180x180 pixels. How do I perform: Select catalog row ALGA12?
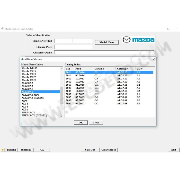(x=109, y=82)
